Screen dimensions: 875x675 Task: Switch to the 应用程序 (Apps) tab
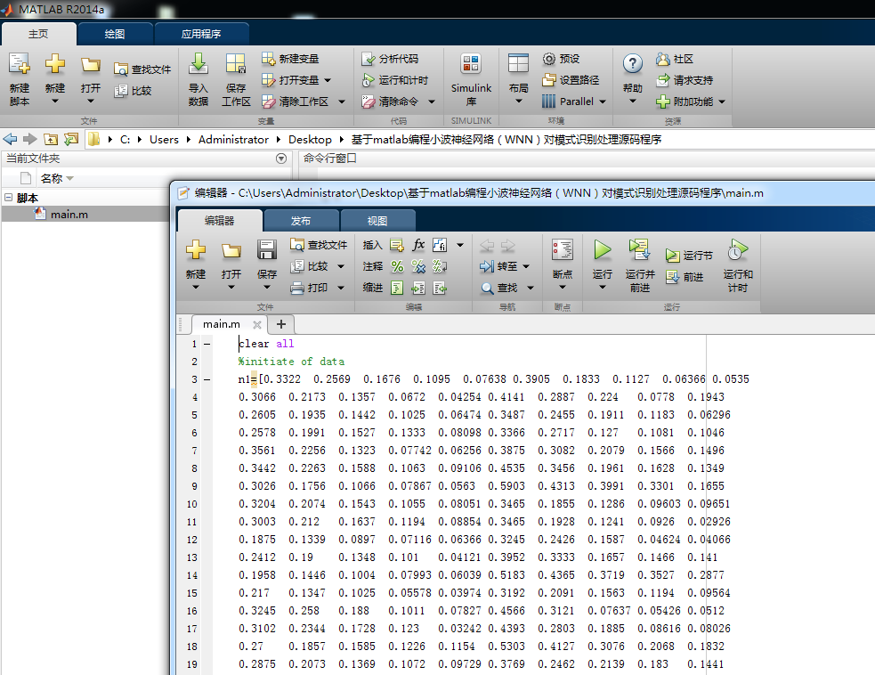click(x=201, y=34)
